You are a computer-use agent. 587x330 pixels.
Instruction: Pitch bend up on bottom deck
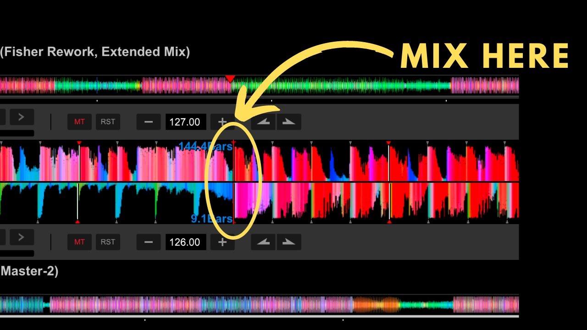point(289,242)
